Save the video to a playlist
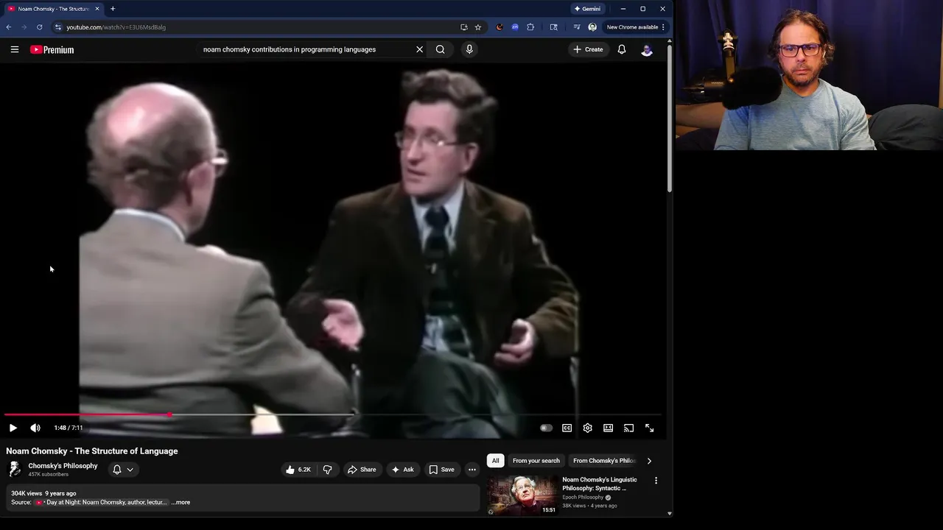943x530 pixels. click(441, 470)
